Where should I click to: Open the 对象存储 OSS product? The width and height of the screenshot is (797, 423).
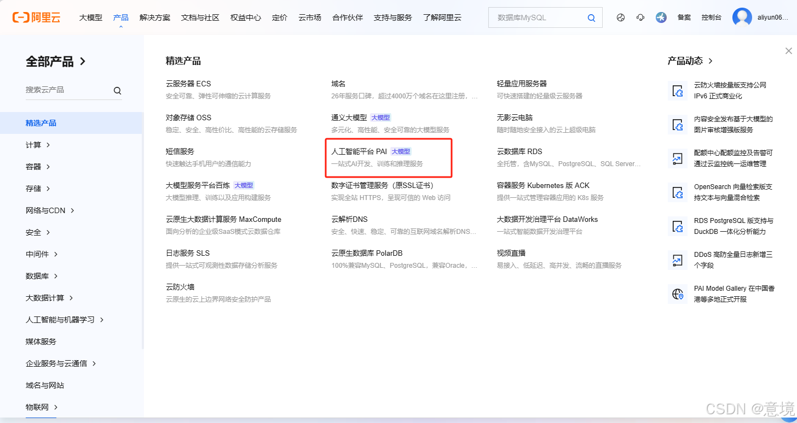[x=188, y=117]
